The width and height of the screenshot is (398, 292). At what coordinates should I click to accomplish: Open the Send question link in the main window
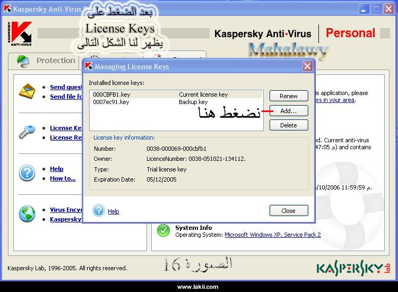point(66,87)
